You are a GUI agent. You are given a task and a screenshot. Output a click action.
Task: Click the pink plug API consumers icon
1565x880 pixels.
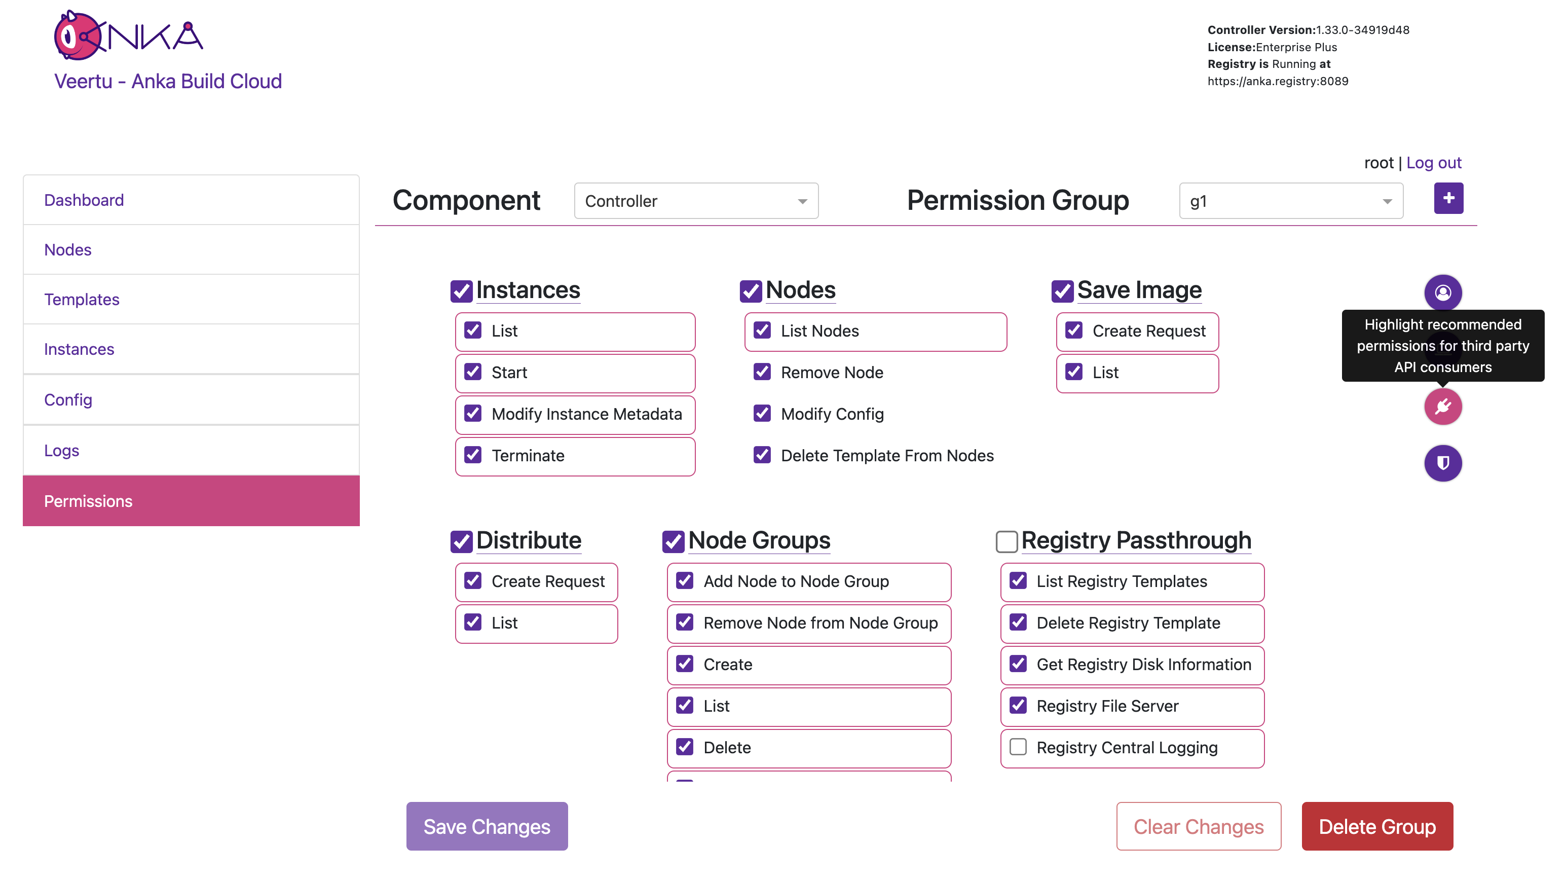pos(1442,406)
